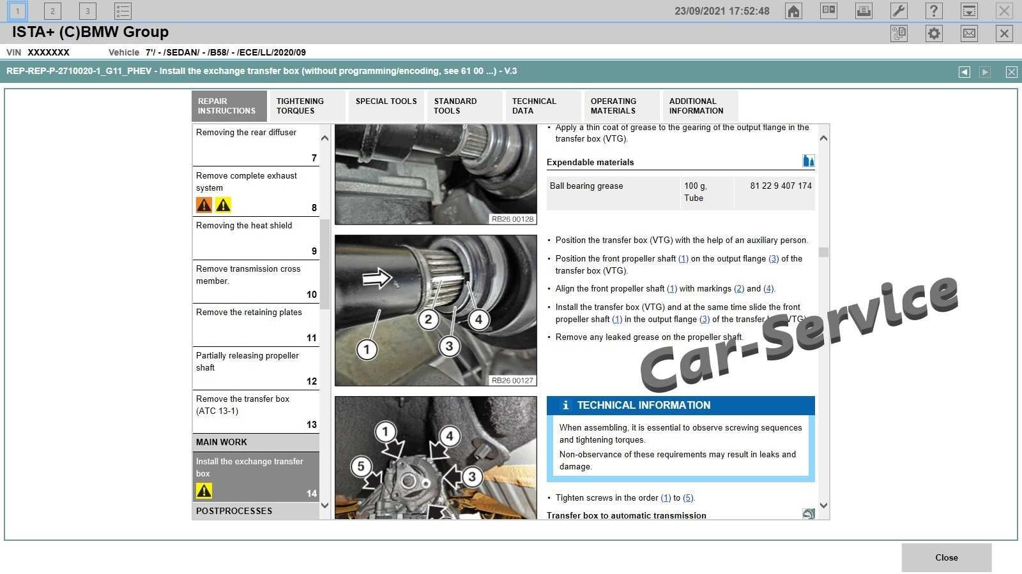Viewport: 1022px width, 574px height.
Task: Open the wrench tools icon
Action: [899, 11]
